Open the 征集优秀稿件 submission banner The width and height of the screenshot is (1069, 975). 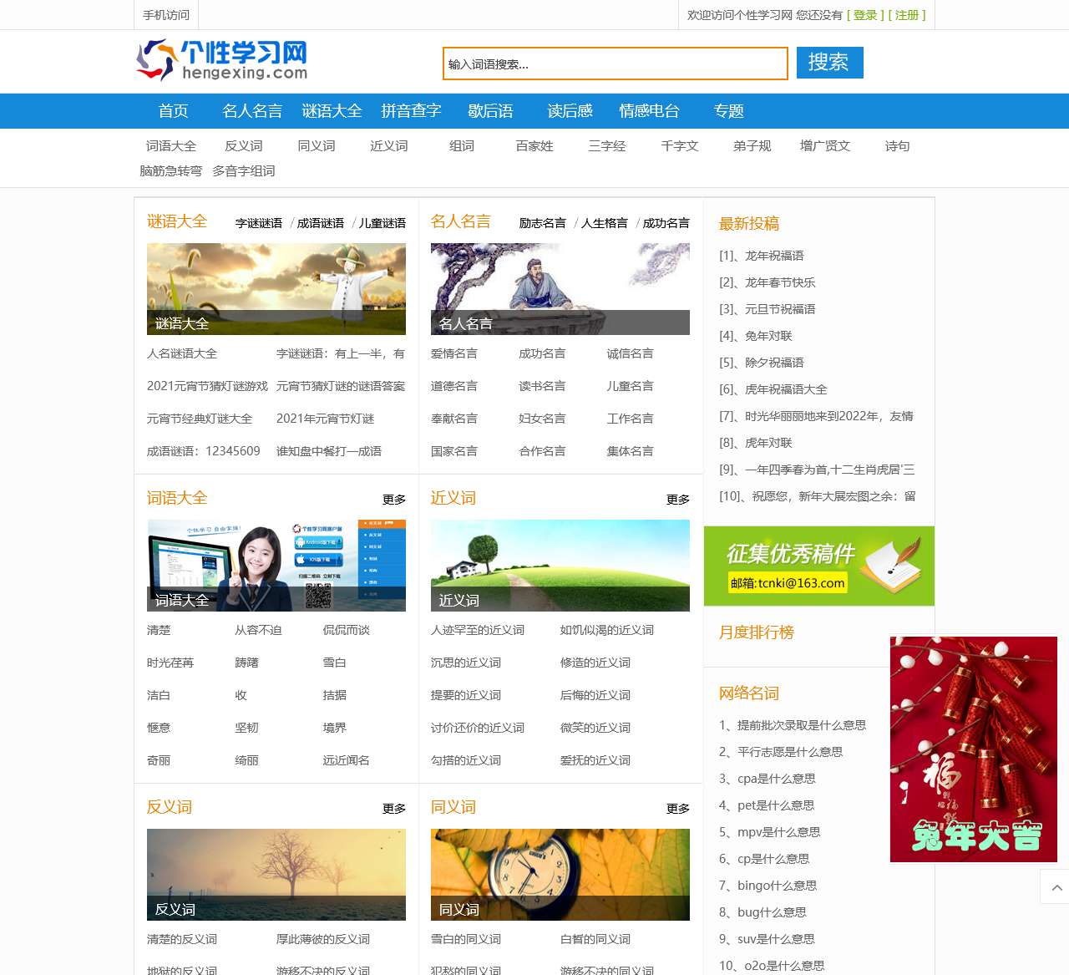pyautogui.click(x=818, y=566)
